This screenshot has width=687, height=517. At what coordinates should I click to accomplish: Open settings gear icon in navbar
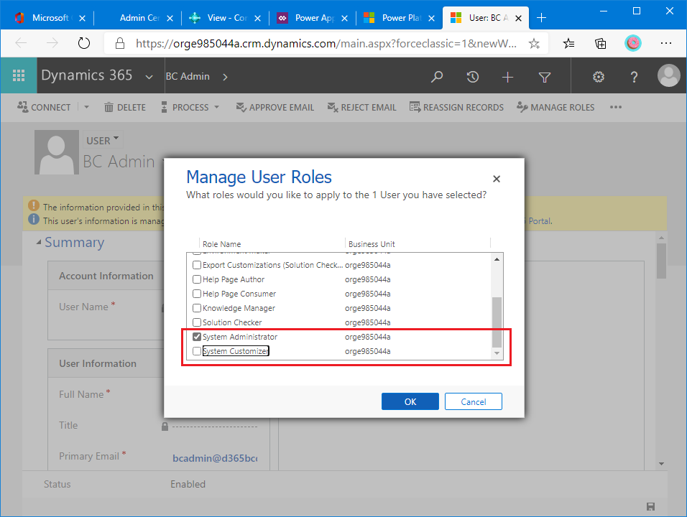(599, 77)
